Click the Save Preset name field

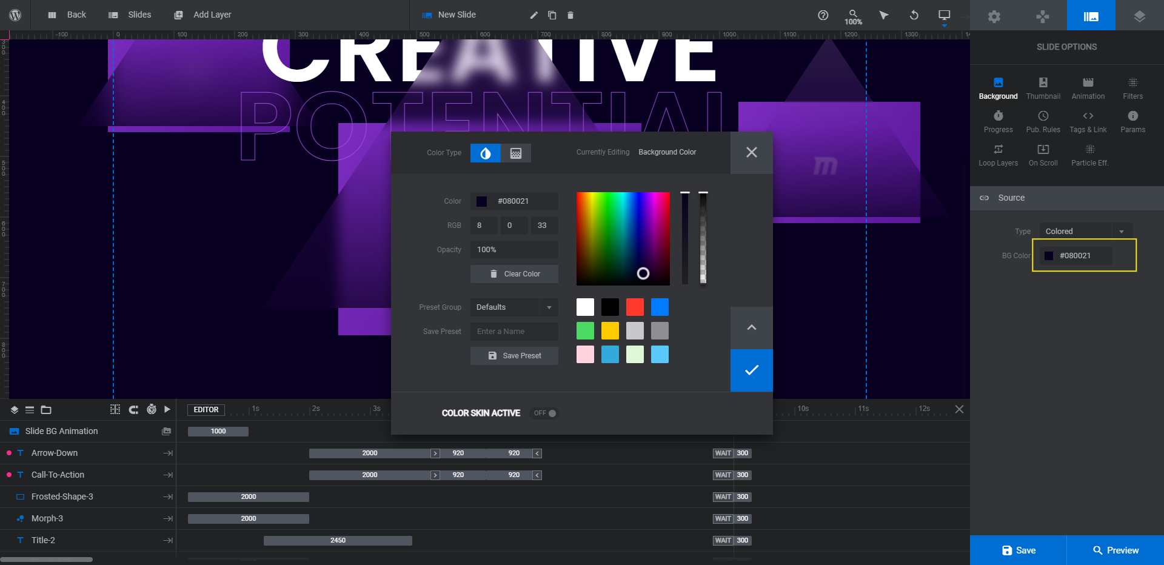point(514,332)
